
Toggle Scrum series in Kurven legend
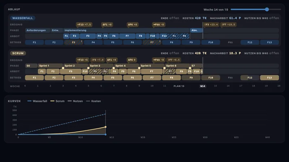57,101
